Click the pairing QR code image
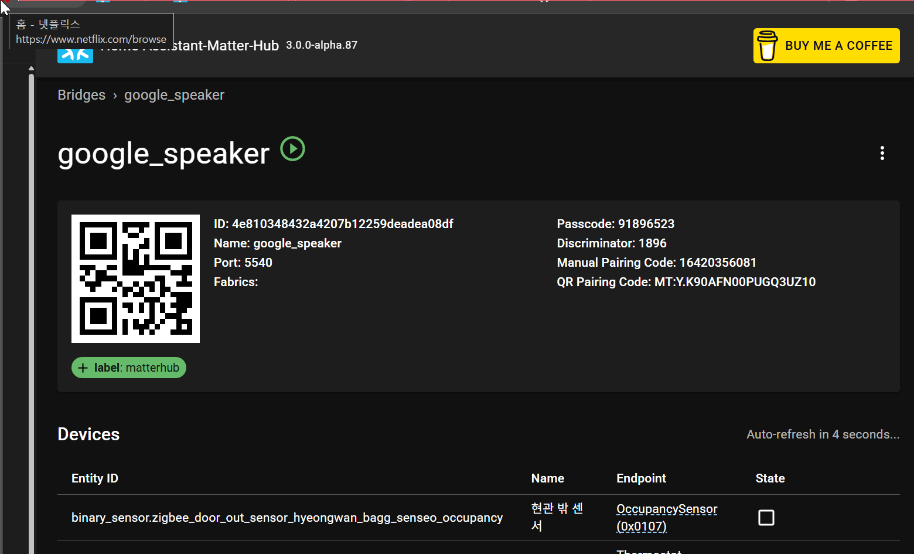 tap(135, 278)
